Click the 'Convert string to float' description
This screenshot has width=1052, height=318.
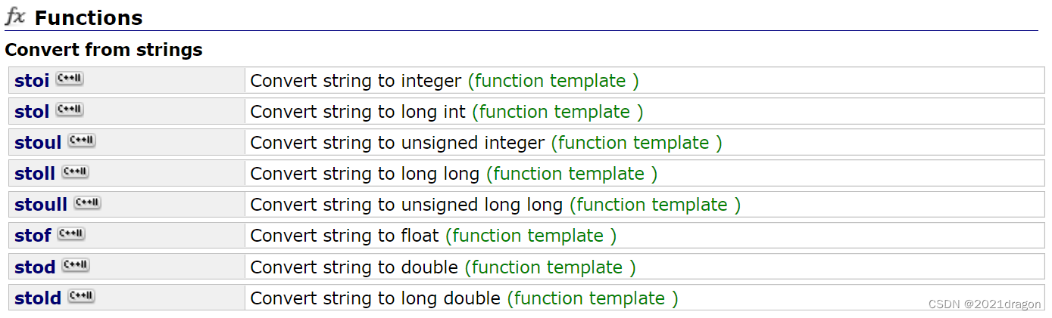pos(345,236)
